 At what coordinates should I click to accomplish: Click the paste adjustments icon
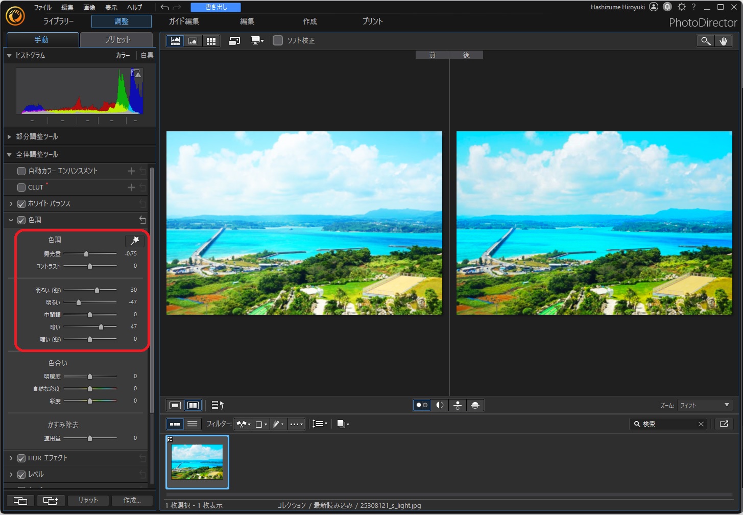51,501
